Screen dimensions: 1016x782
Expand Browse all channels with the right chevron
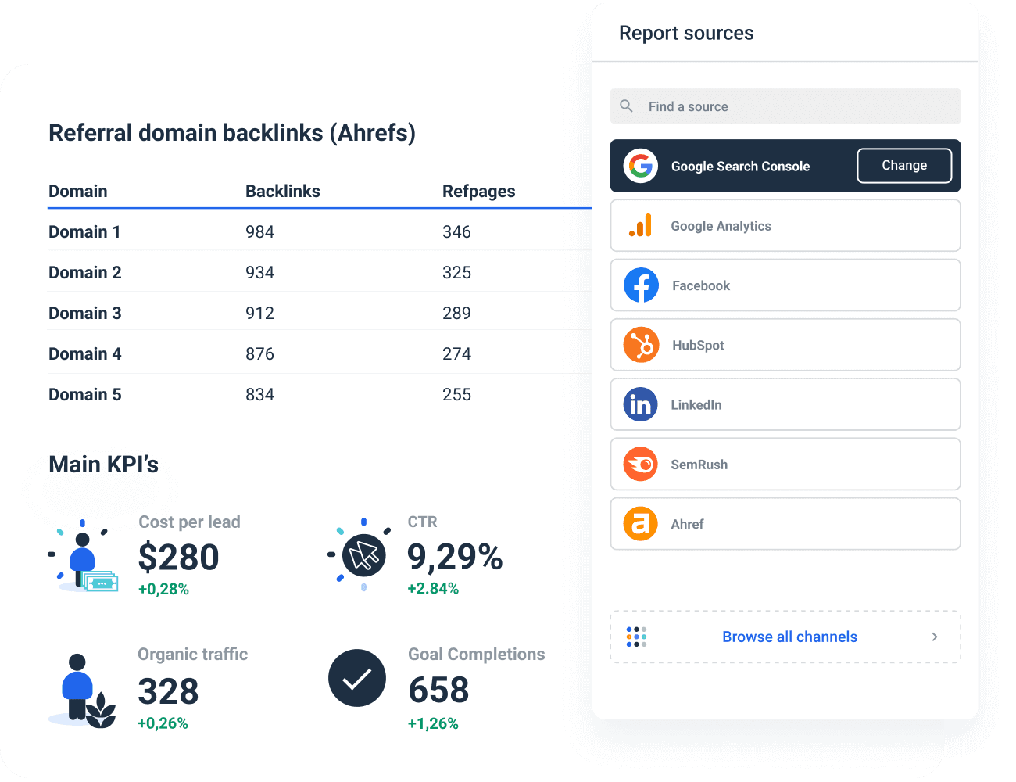(935, 637)
